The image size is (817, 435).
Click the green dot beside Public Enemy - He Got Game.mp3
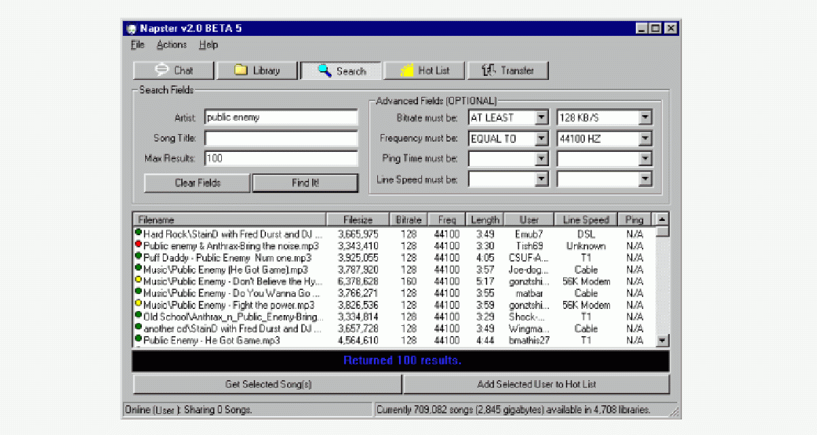coord(138,339)
